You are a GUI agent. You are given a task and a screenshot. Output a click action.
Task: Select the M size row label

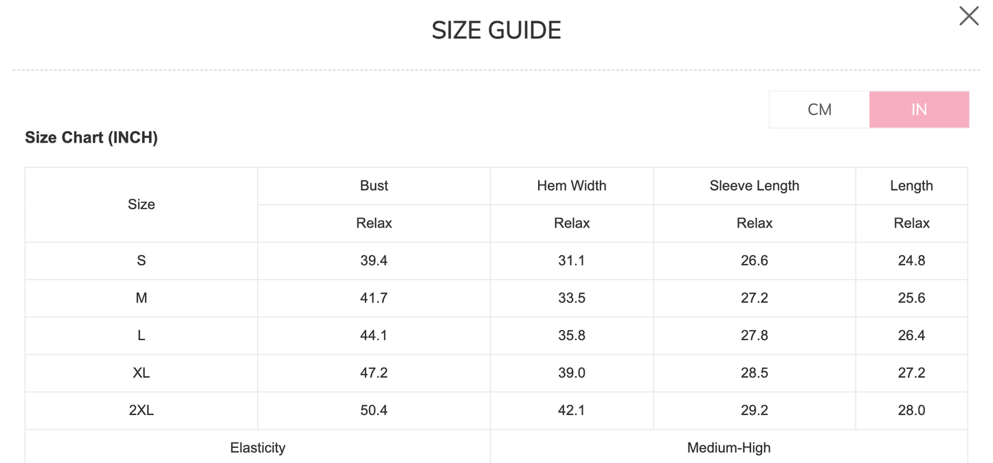(x=142, y=298)
